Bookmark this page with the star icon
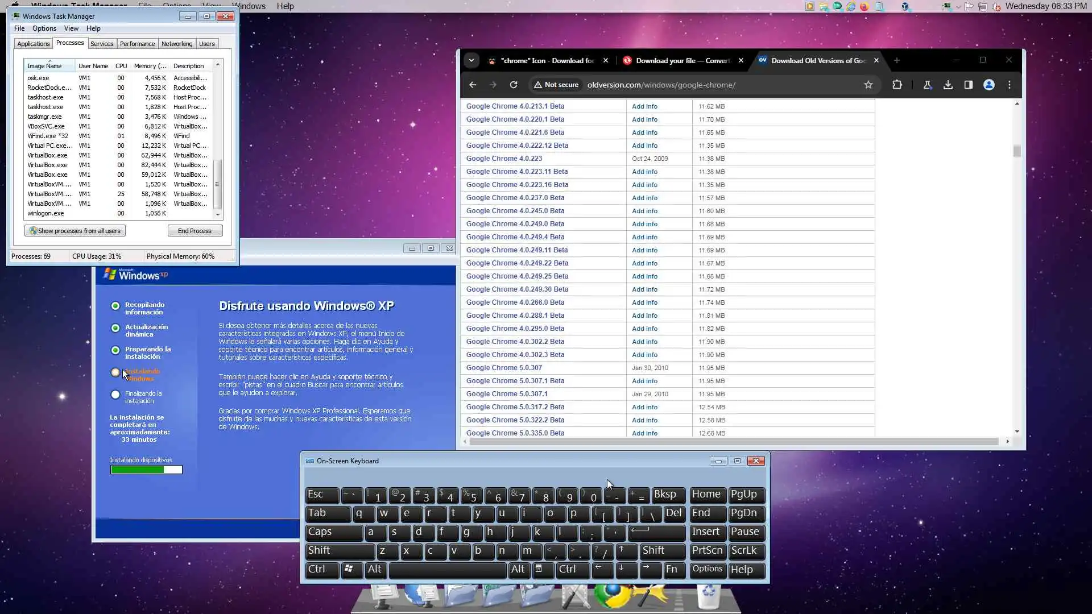This screenshot has height=614, width=1092. click(868, 85)
